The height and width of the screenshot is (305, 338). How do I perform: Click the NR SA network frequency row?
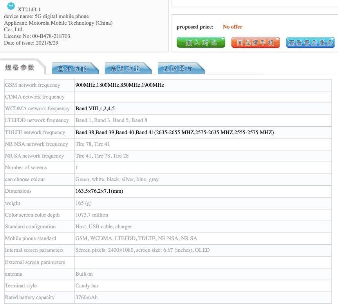pyautogui.click(x=34, y=156)
